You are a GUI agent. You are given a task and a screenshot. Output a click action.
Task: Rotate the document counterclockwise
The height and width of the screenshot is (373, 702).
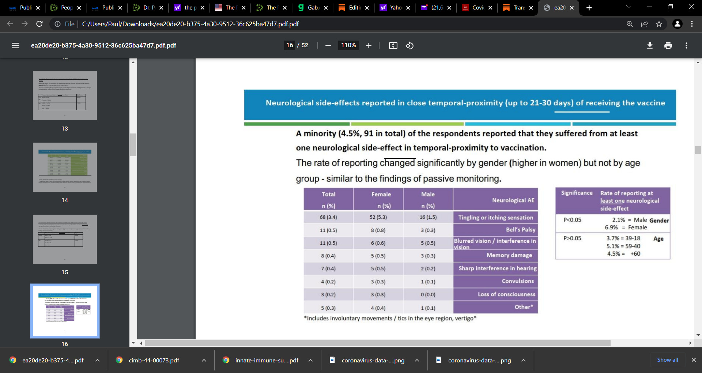click(409, 45)
